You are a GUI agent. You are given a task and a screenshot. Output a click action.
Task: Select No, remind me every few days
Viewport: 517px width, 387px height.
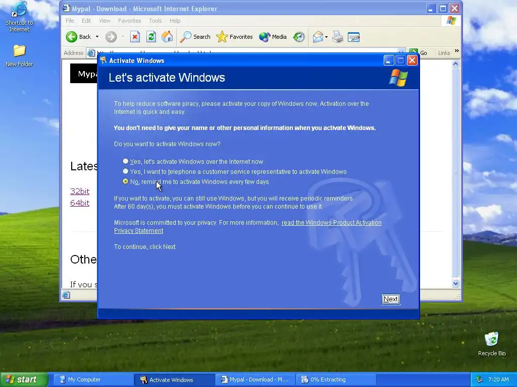click(x=125, y=181)
